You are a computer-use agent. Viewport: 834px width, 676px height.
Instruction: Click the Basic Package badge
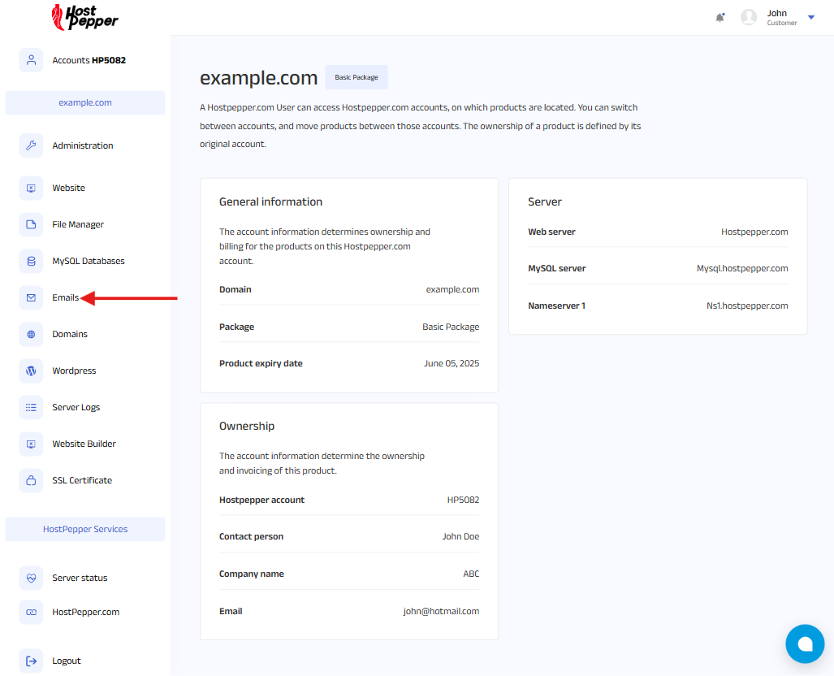pyautogui.click(x=357, y=77)
